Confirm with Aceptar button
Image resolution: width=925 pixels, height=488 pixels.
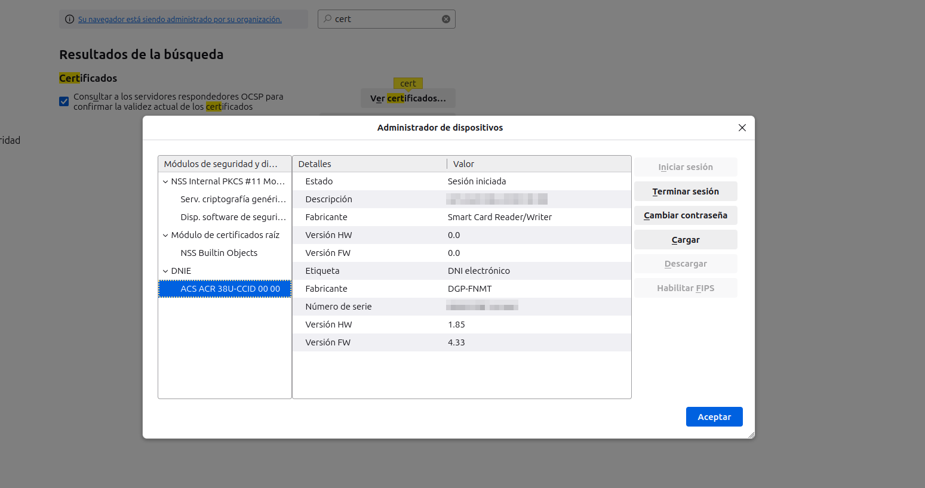coord(714,417)
